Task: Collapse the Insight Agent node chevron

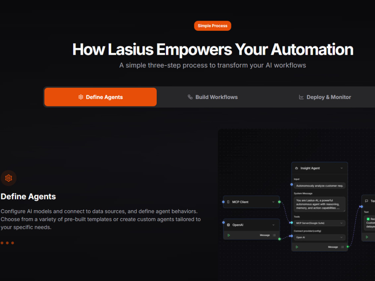Action: click(342, 168)
